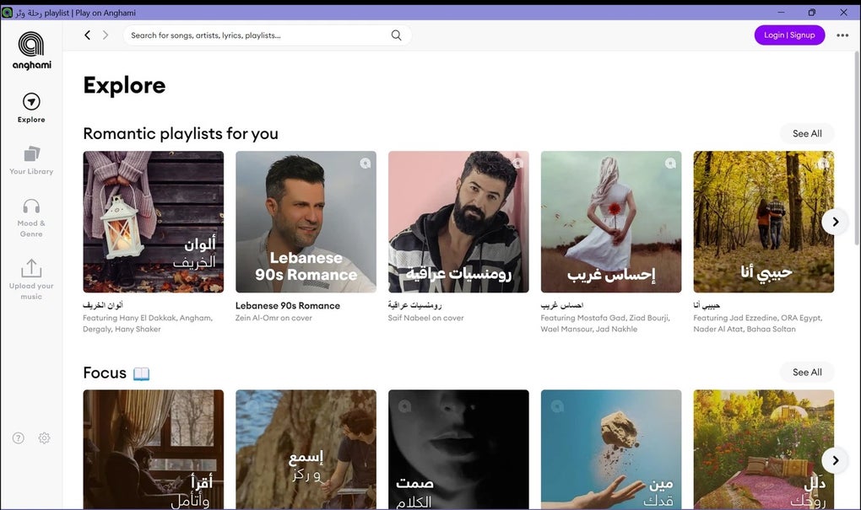The width and height of the screenshot is (861, 510).
Task: Open the three-dot overflow menu
Action: [842, 35]
